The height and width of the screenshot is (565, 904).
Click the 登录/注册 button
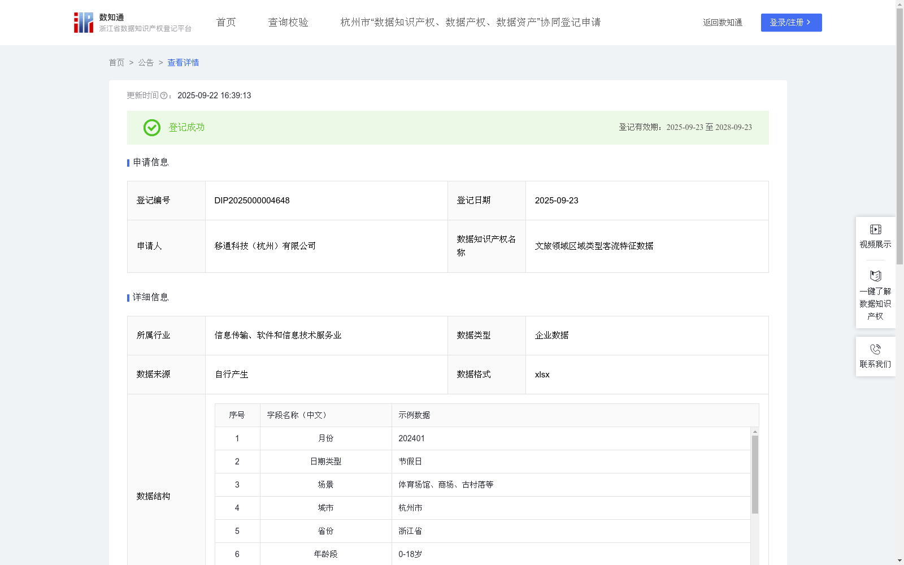point(791,23)
